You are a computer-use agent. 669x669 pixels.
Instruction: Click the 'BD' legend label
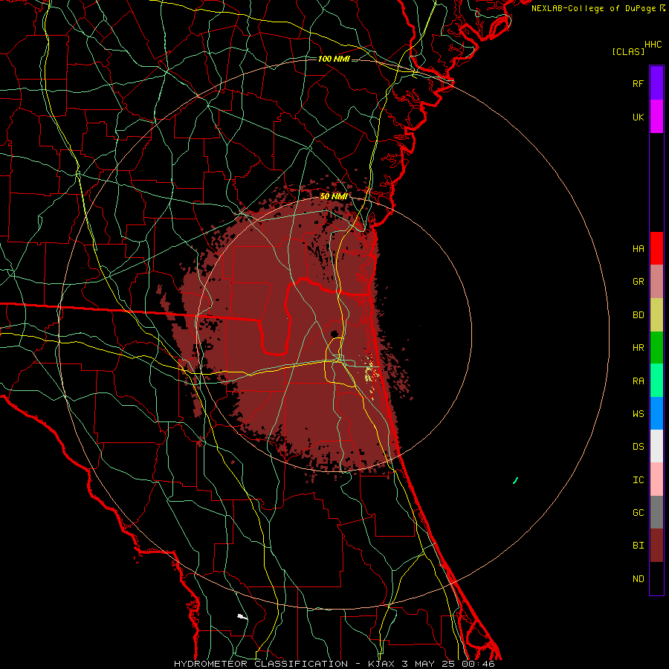[x=638, y=315]
